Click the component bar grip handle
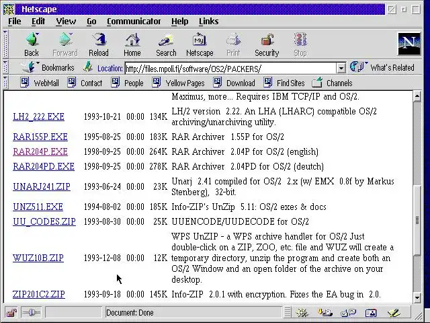Image resolution: width=430 pixels, height=323 pixels. click(288, 312)
